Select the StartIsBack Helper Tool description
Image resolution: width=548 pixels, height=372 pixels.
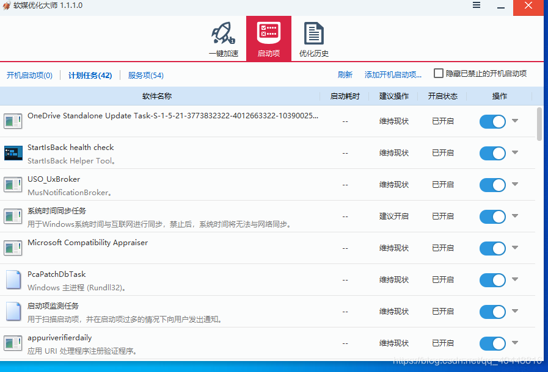[71, 161]
